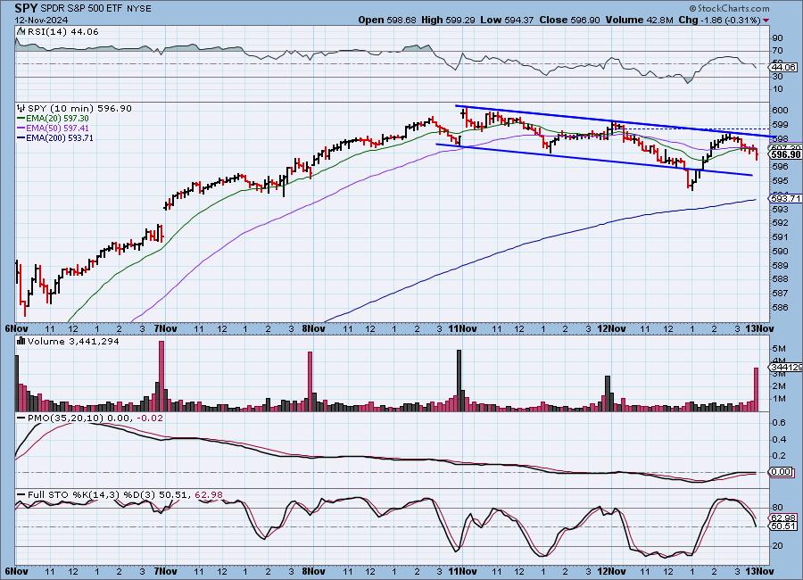Click the tall volume spike bar at 7Nov open
This screenshot has width=803, height=580.
click(161, 376)
